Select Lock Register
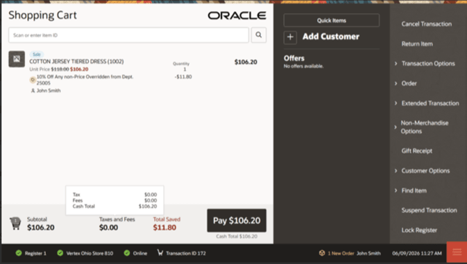 point(419,230)
